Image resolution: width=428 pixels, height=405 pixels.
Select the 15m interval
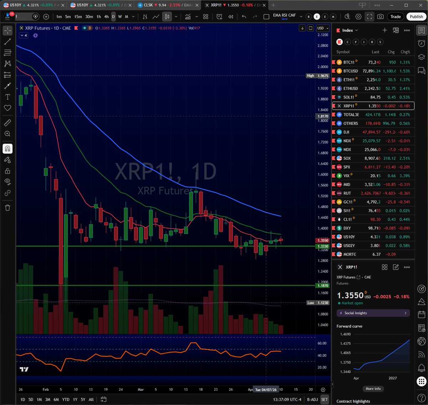[78, 17]
